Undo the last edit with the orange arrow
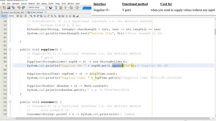 [x=19, y=7]
